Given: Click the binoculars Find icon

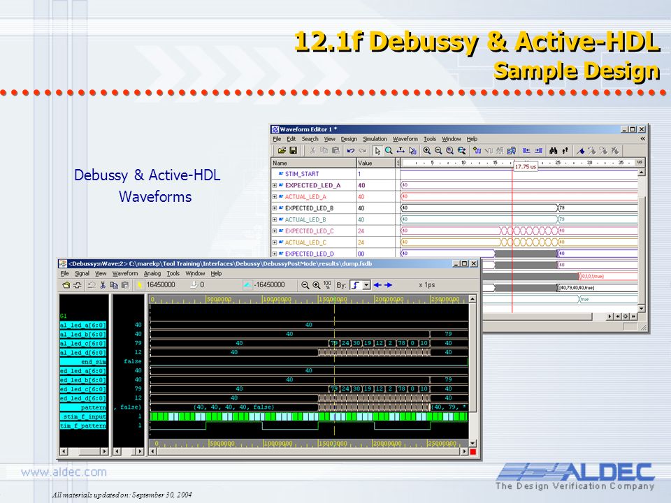Looking at the screenshot, I should (554, 151).
